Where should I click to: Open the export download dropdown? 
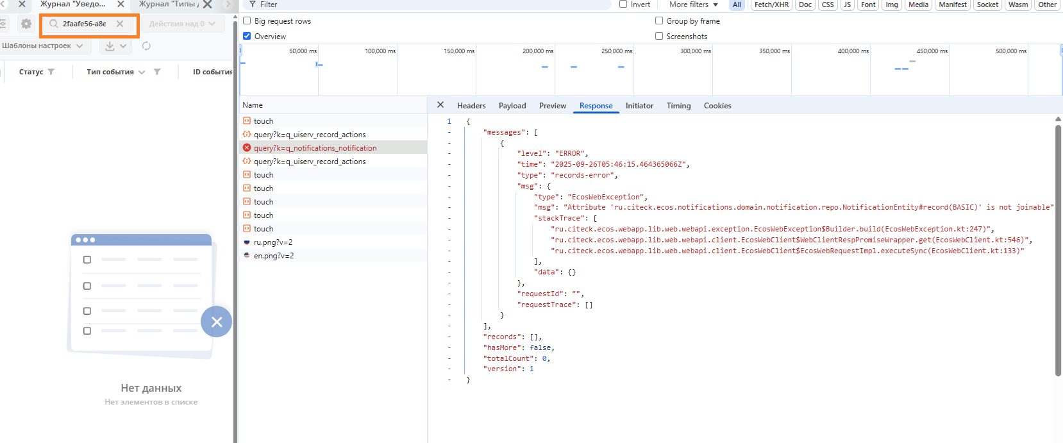click(116, 46)
